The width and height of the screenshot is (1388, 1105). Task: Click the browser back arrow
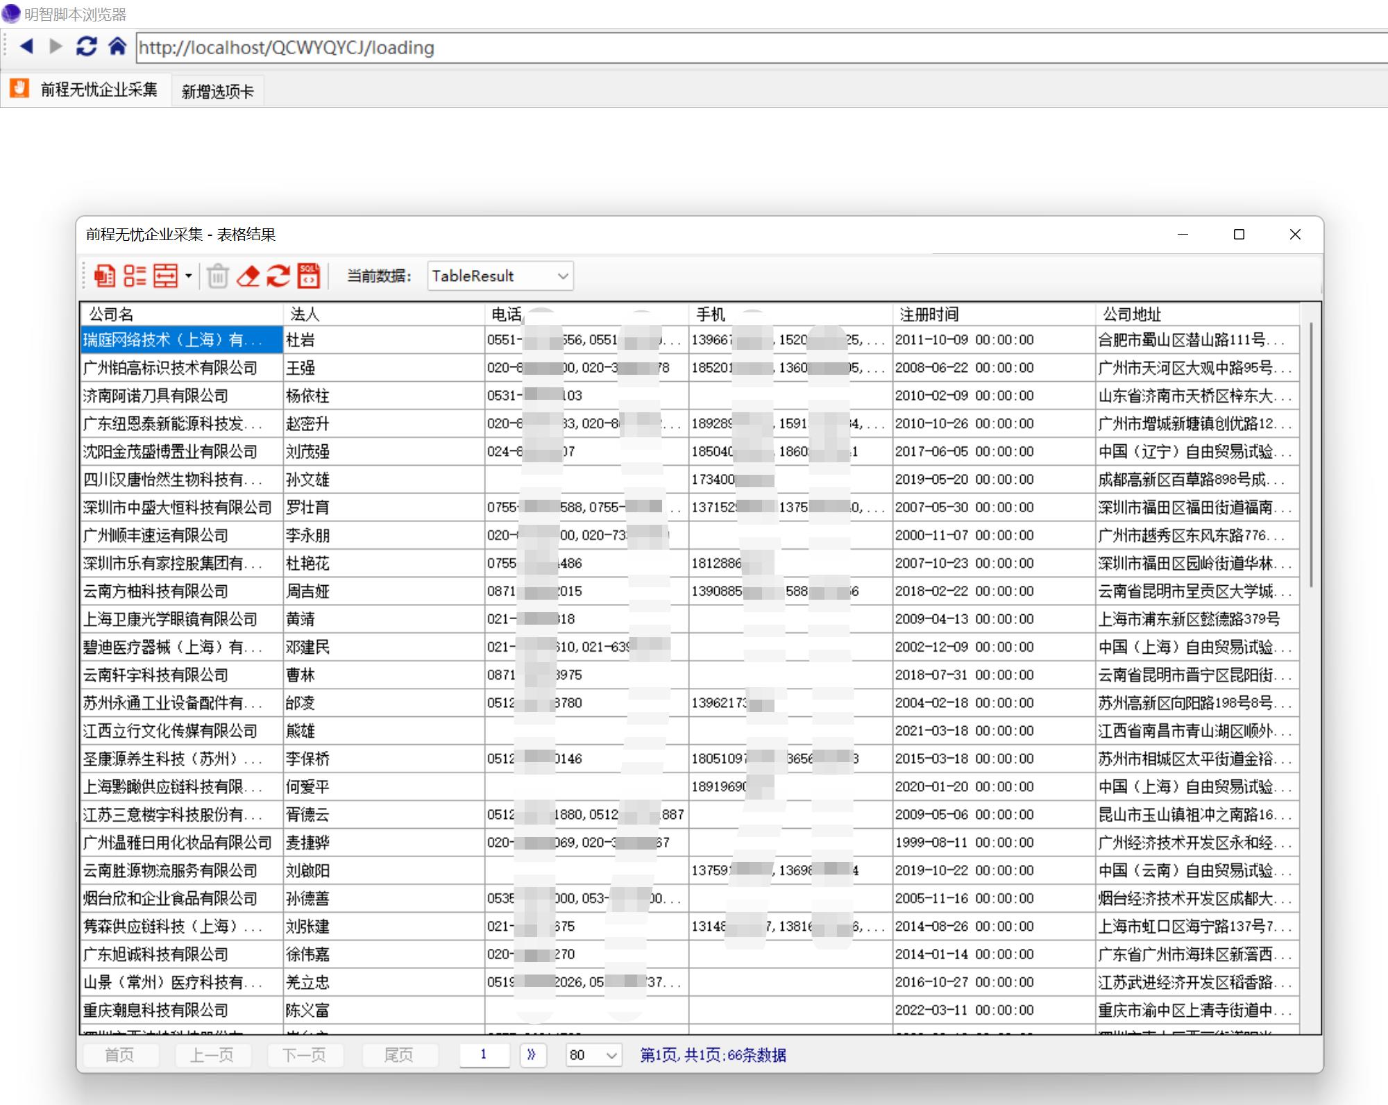pos(26,47)
